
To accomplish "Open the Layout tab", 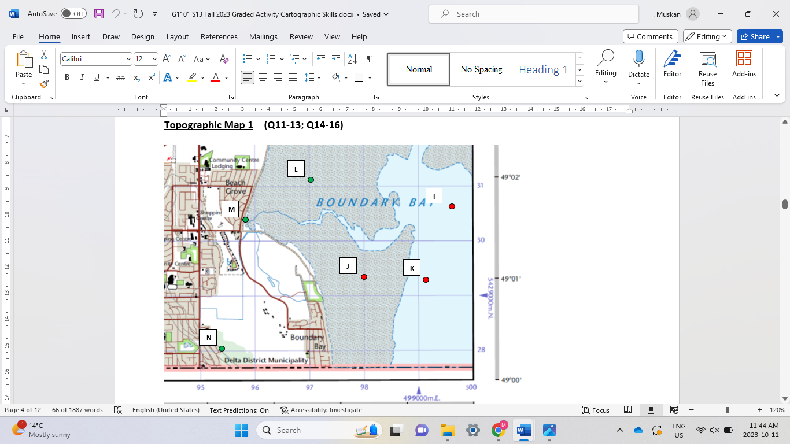I will point(177,36).
